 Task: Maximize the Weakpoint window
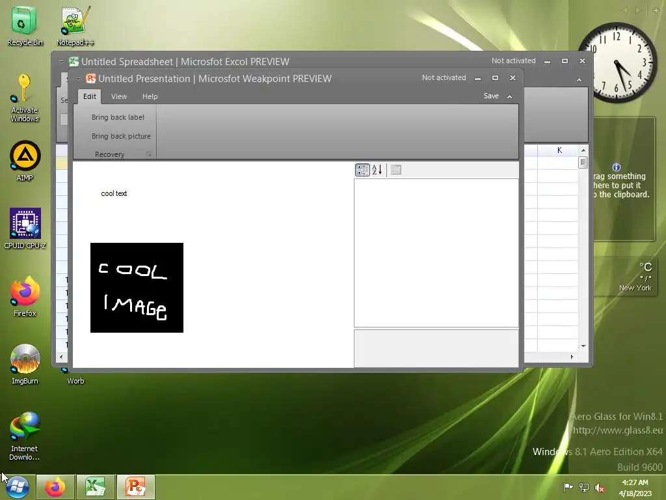coord(495,78)
